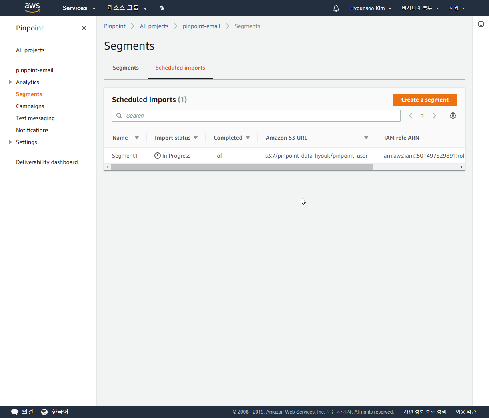The width and height of the screenshot is (489, 418).
Task: Click the Segment1 row name
Action: 125,156
